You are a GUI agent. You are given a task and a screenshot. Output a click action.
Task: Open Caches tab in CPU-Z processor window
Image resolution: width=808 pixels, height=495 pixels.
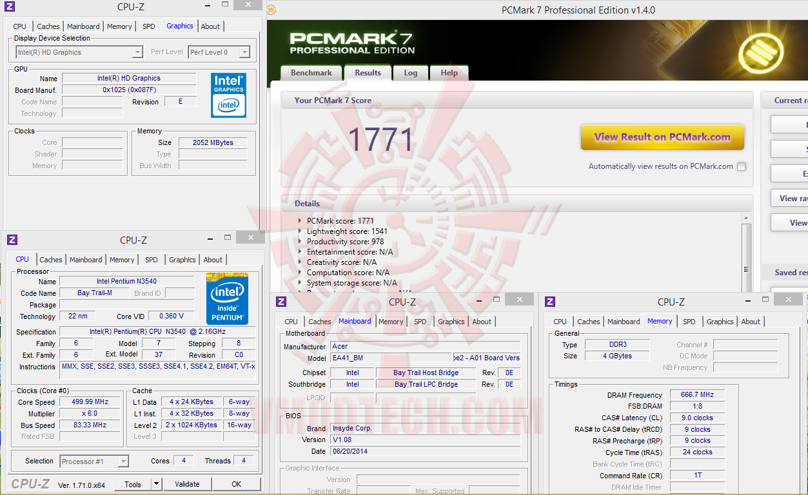(51, 260)
